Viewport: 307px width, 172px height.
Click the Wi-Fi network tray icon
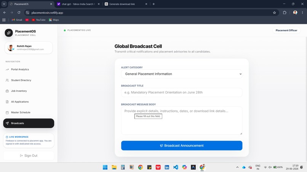[x=265, y=167]
